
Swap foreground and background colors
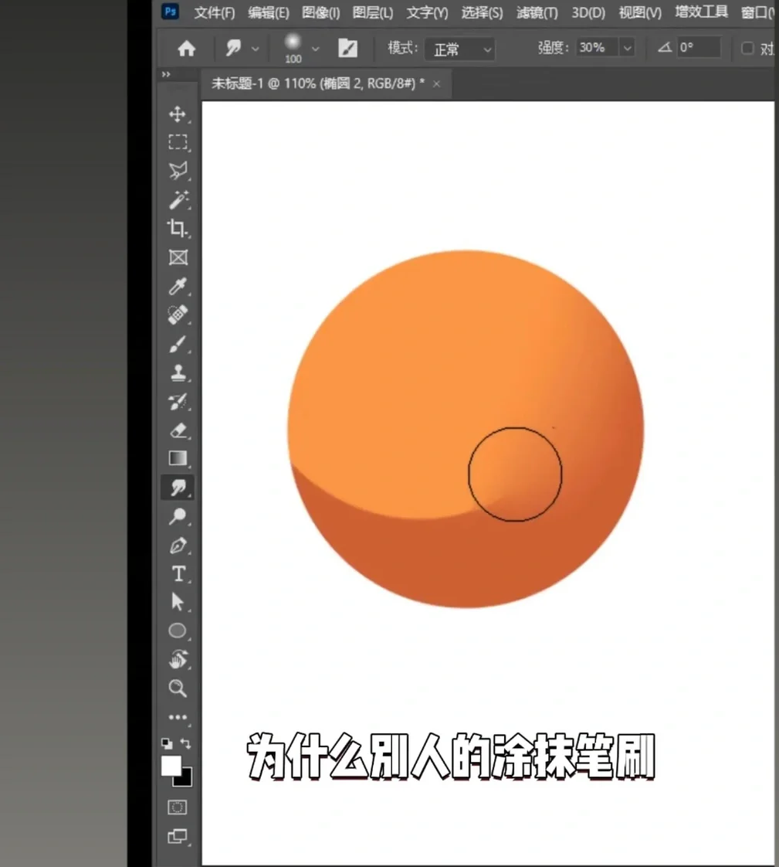186,743
